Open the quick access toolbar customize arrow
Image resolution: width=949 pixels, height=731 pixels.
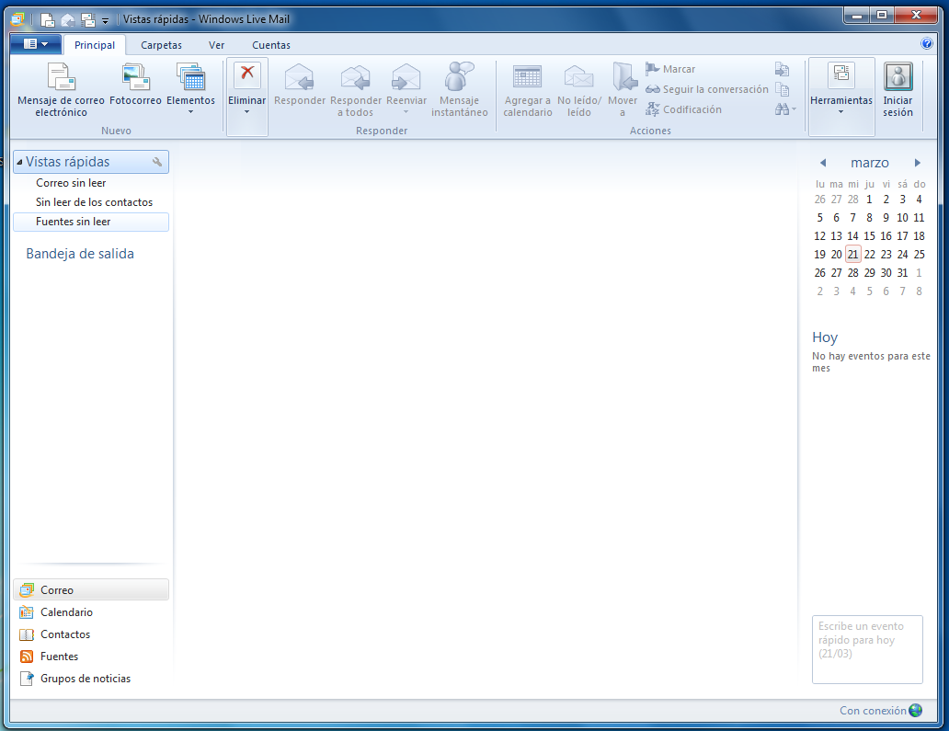tap(105, 21)
